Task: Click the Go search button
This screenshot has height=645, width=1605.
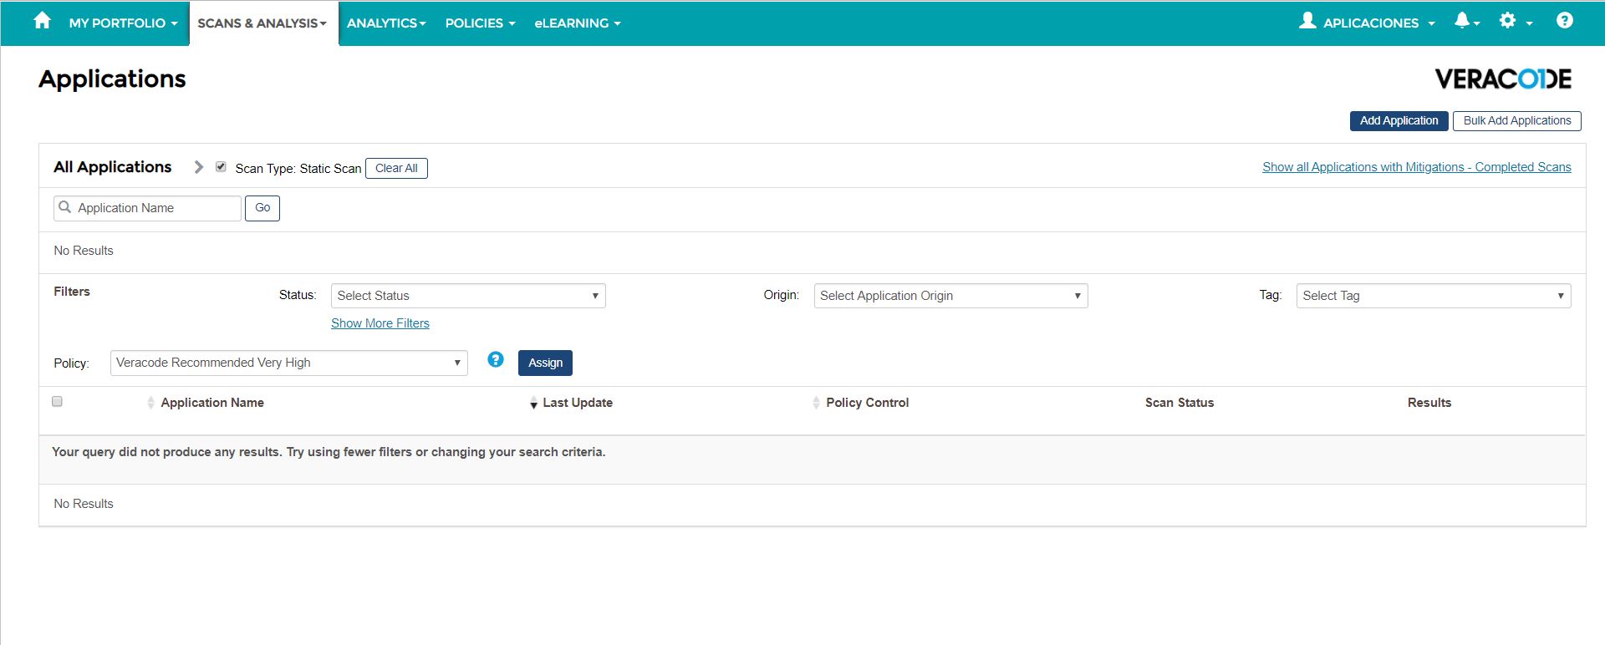Action: point(262,208)
